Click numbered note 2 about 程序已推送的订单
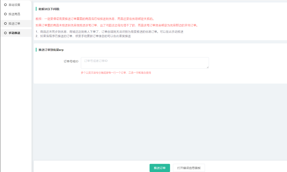 click(83, 36)
